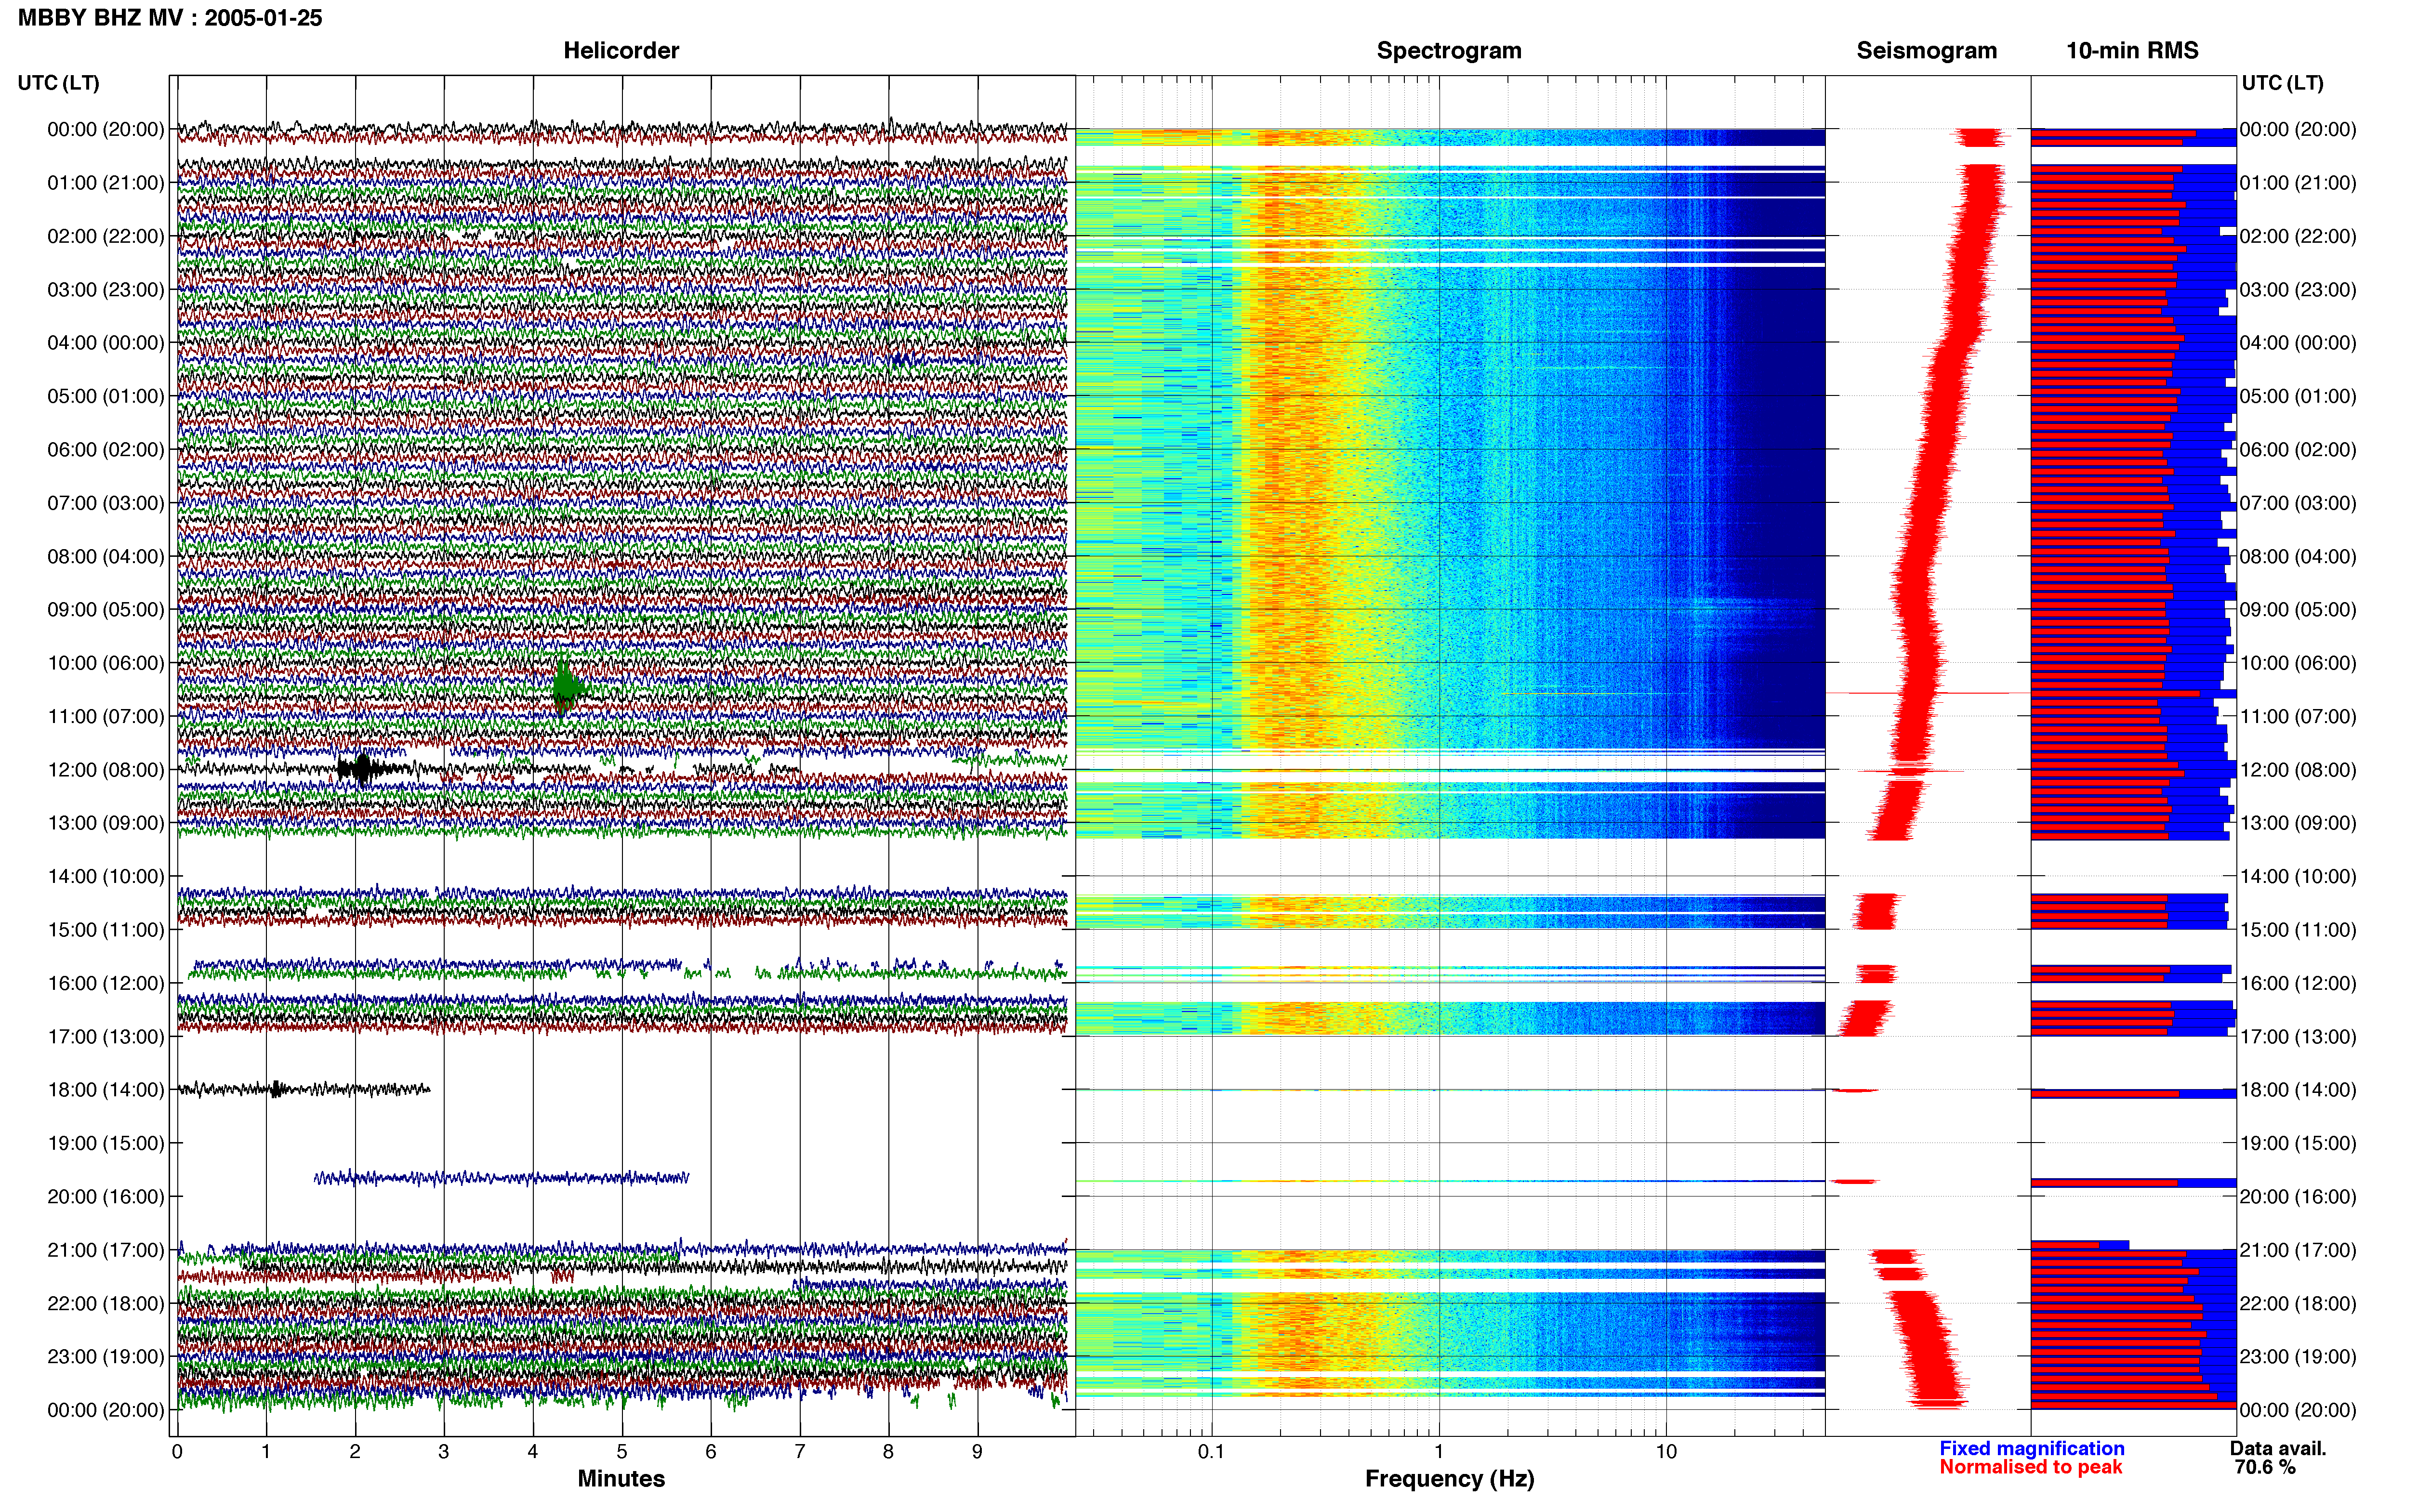Image resolution: width=2418 pixels, height=1512 pixels.
Task: Click the left '23:00 (19:00)' time label
Action: pos(106,1357)
